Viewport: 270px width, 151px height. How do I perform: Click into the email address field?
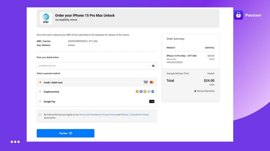pyautogui.click(x=93, y=66)
